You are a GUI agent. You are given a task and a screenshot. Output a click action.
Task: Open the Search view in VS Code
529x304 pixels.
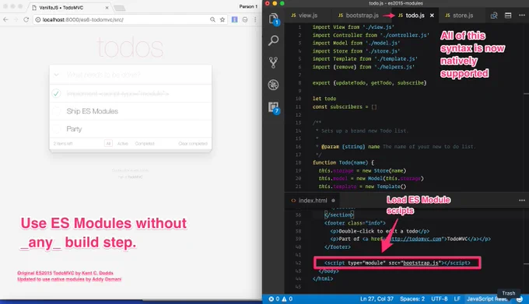click(x=273, y=40)
